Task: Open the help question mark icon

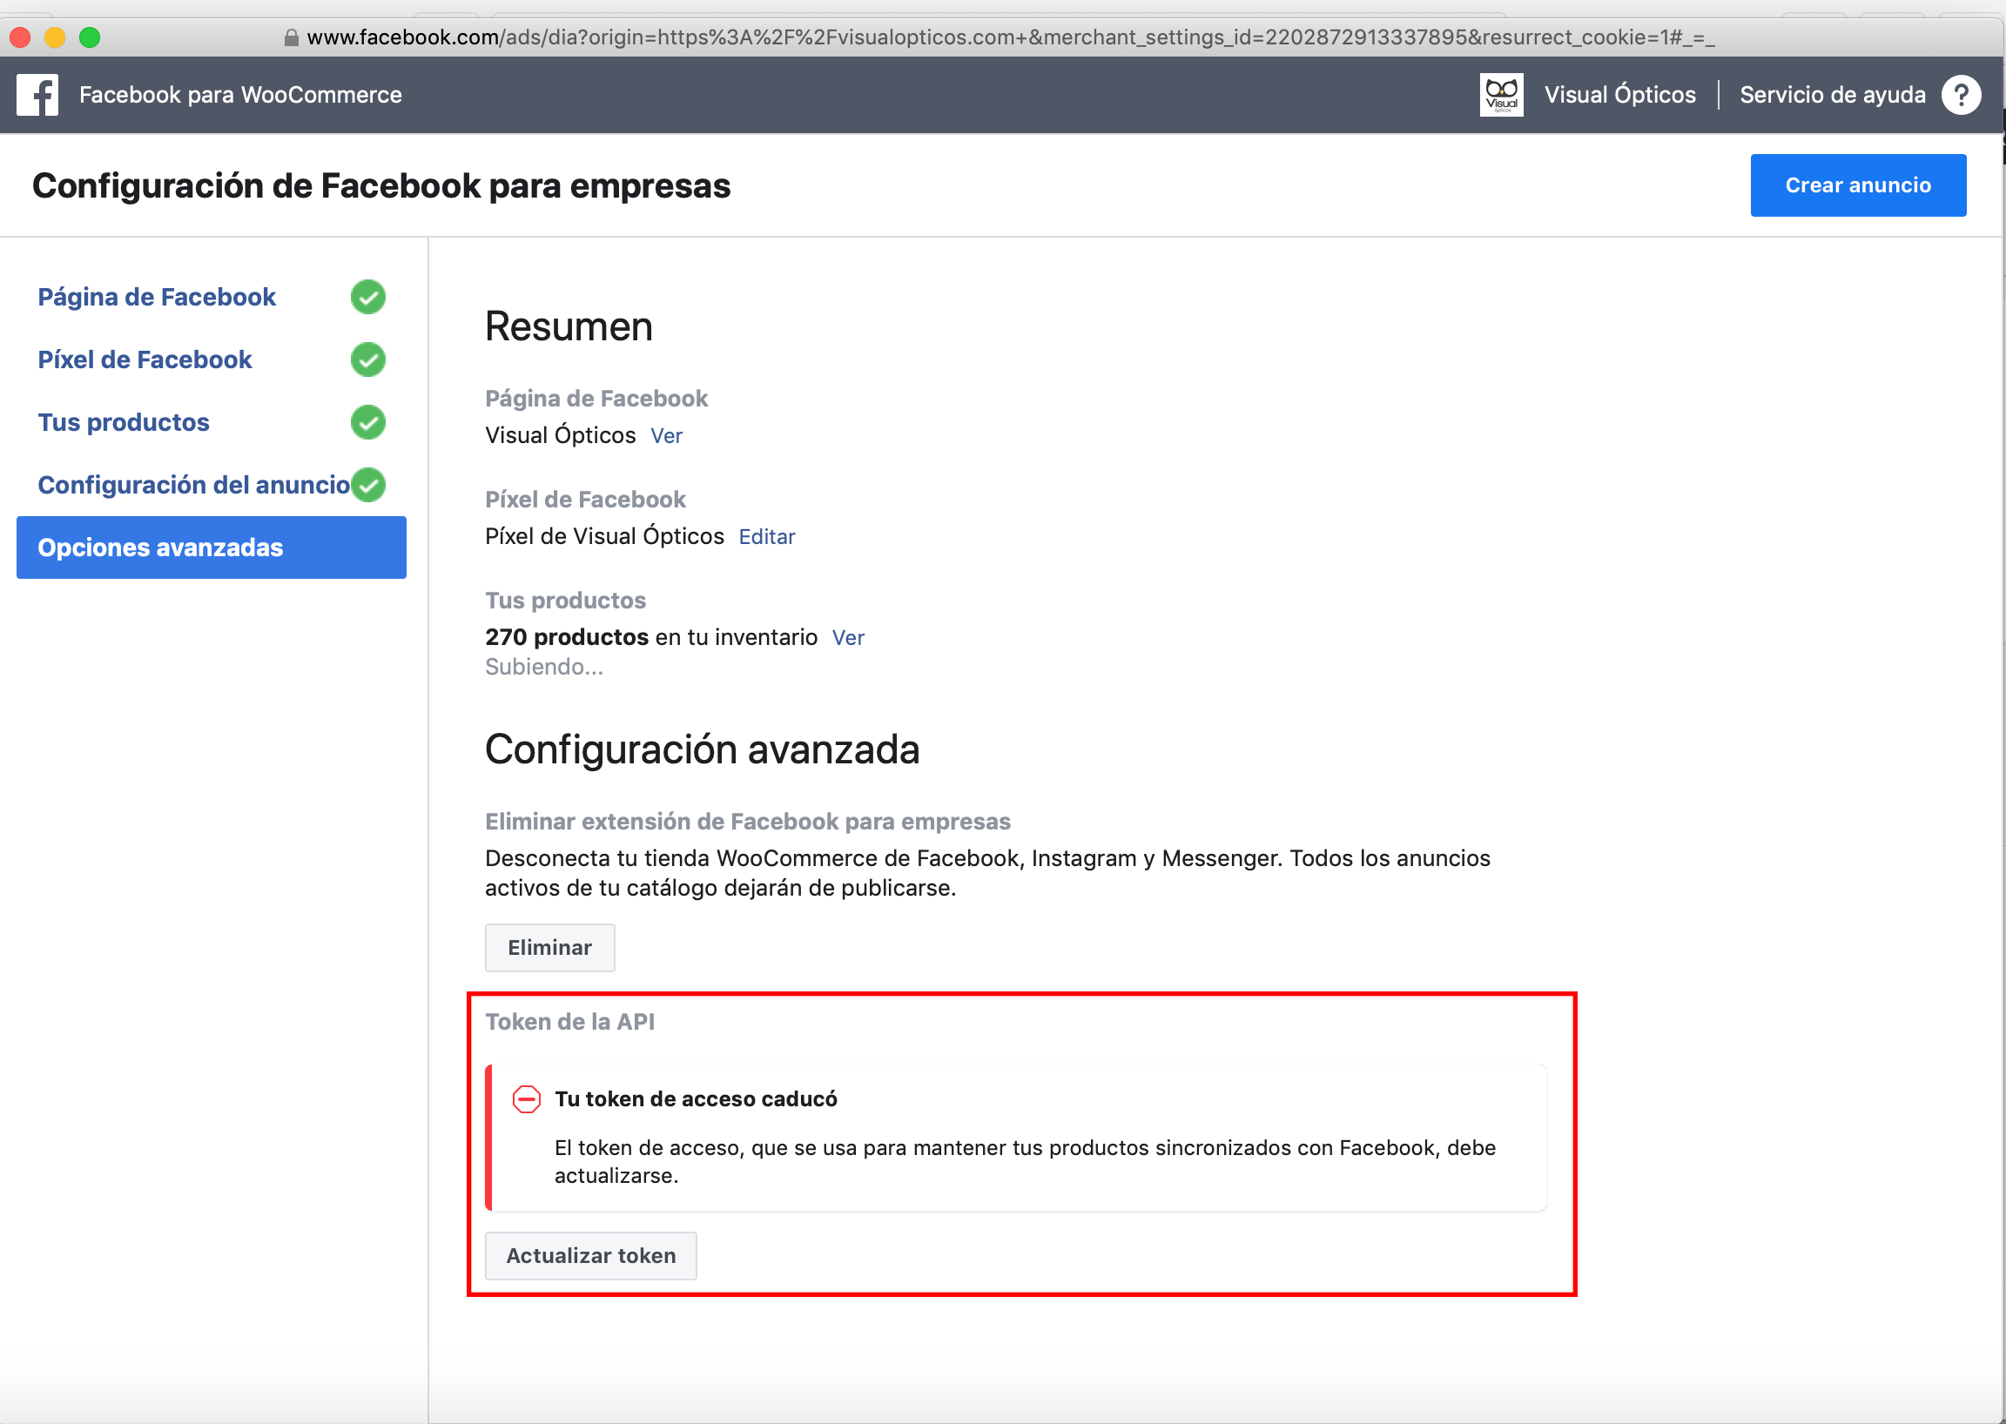Action: [1962, 95]
